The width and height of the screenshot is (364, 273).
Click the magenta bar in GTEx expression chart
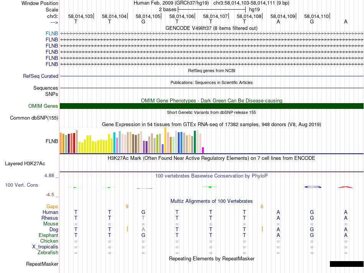(203, 150)
